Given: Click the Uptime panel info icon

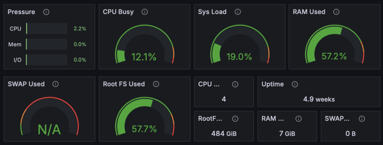Looking at the screenshot, I should coord(295,84).
